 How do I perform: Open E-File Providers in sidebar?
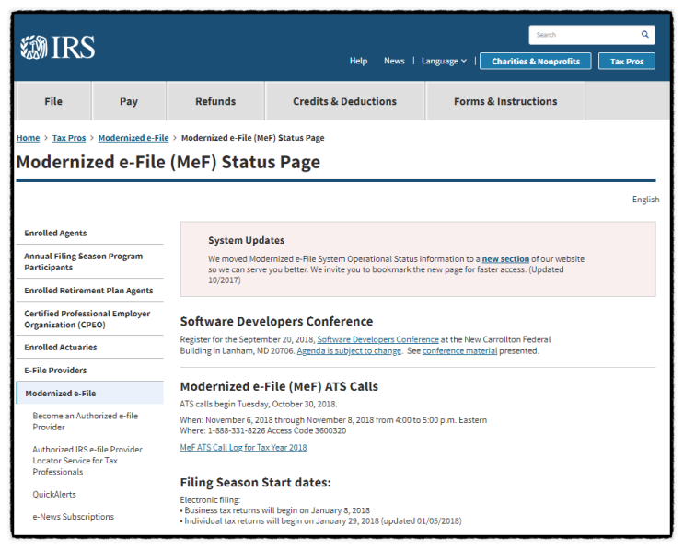[x=55, y=371]
